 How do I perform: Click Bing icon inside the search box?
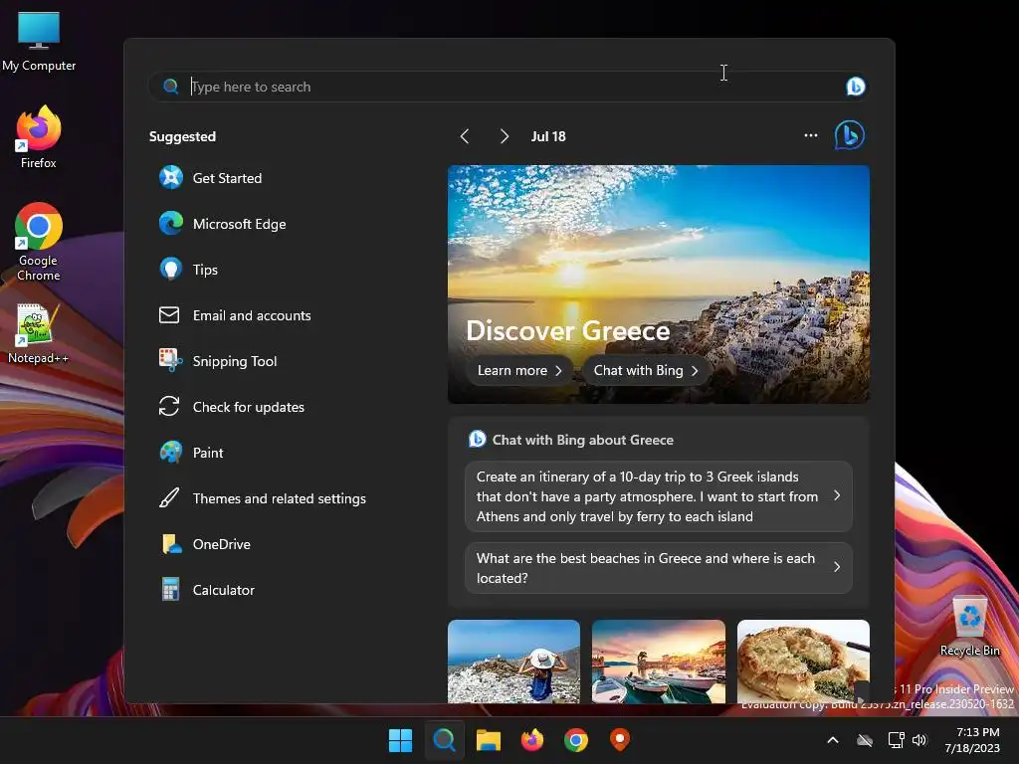(x=855, y=87)
